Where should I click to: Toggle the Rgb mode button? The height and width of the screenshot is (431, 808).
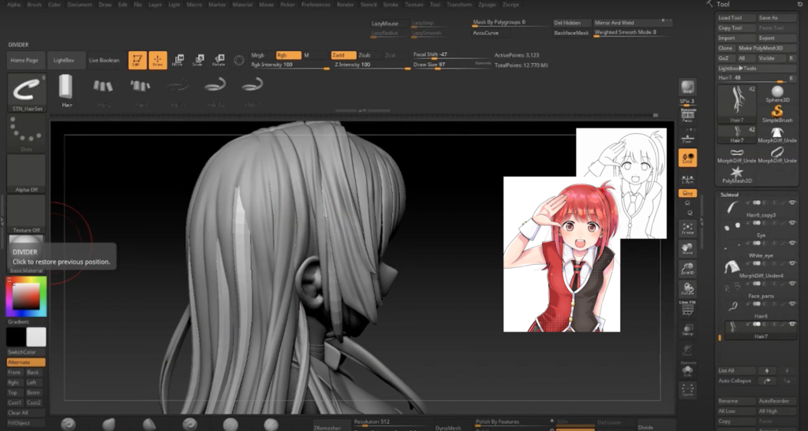[x=289, y=55]
